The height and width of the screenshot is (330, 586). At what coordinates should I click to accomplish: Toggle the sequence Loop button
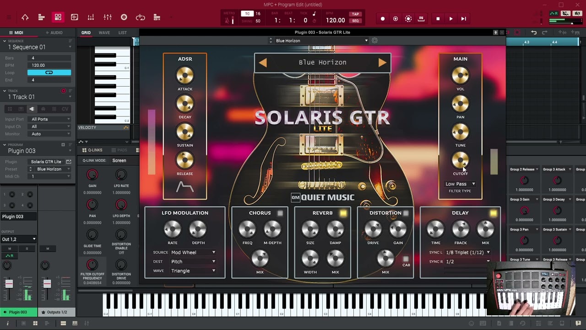(x=49, y=72)
